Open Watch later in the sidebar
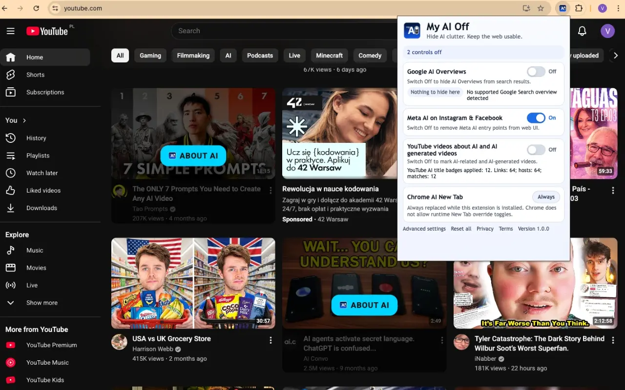 45,173
